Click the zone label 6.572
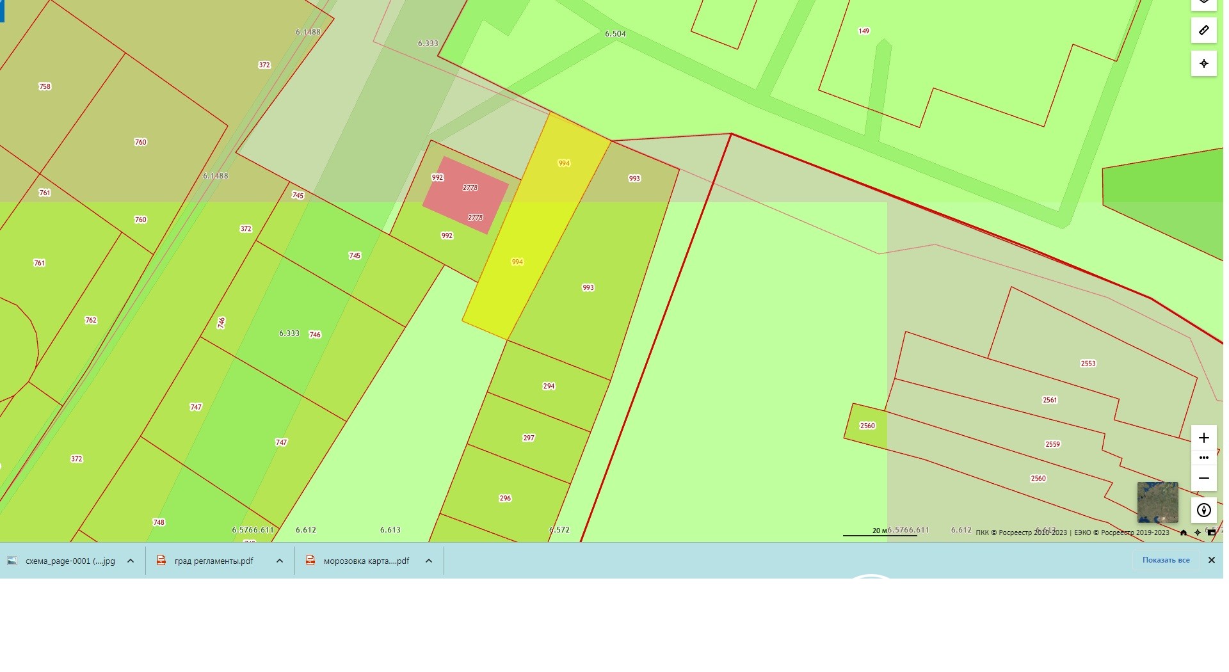The image size is (1229, 672). 559,530
